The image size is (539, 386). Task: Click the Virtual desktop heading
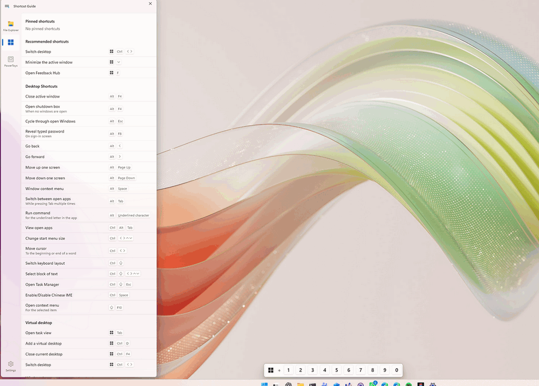coord(38,323)
